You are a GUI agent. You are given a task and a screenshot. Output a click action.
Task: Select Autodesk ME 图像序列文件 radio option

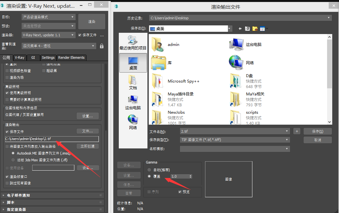[x=13, y=153]
